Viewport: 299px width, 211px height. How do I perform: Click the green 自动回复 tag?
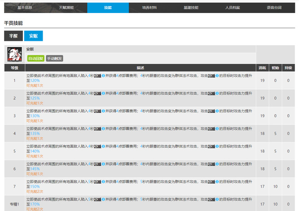35,58
